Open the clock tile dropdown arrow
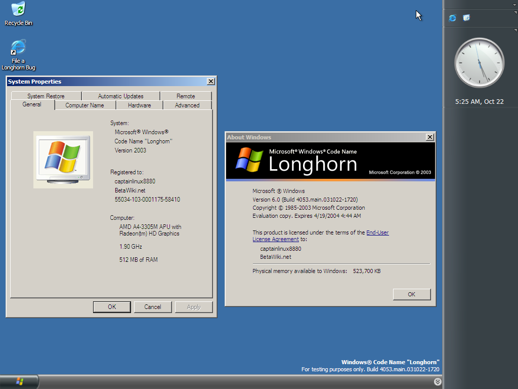 [x=515, y=30]
